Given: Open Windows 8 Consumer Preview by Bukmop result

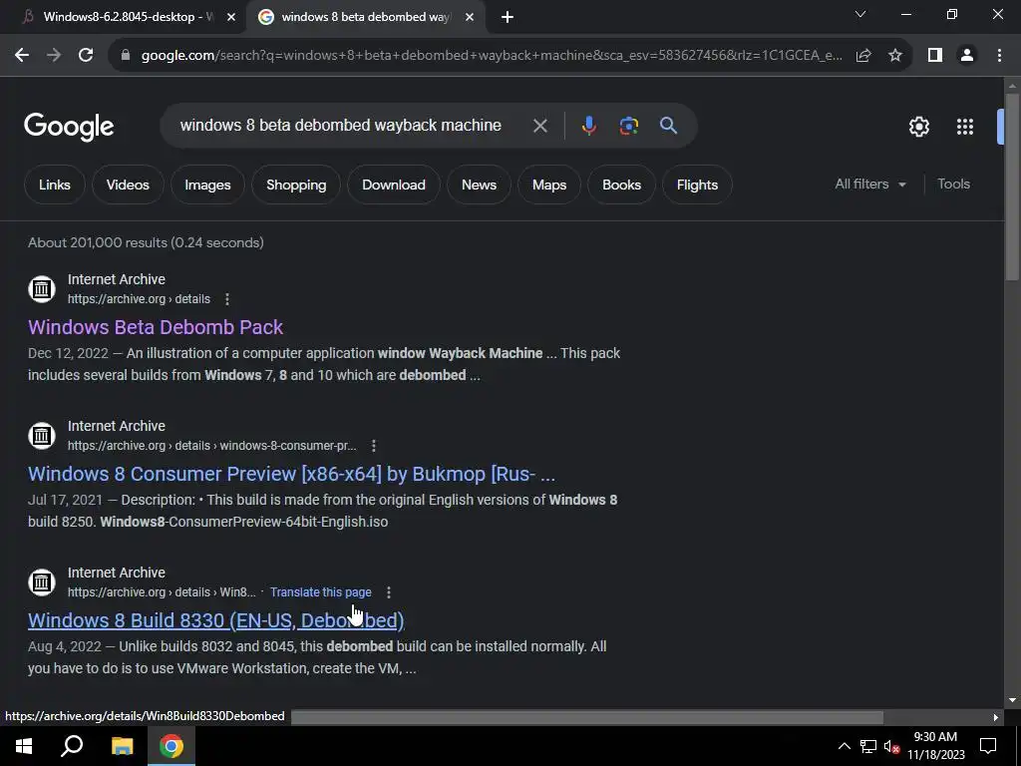Looking at the screenshot, I should (292, 474).
